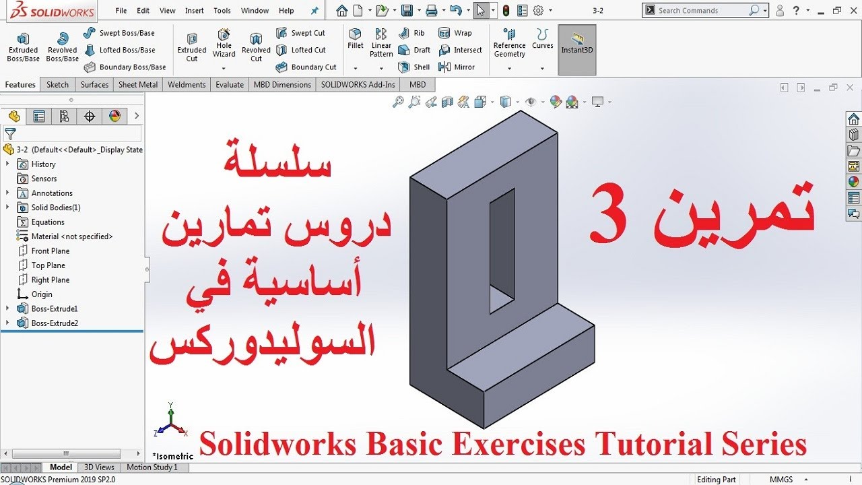Select the Extruded Cut tool
The width and height of the screenshot is (862, 485).
coord(192,47)
